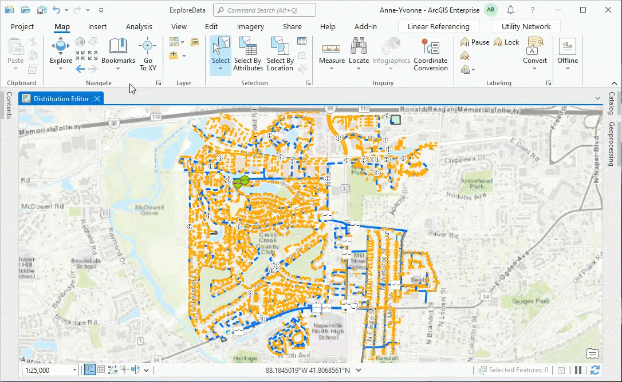The width and height of the screenshot is (622, 382).
Task: Toggle the grid in the status bar
Action: pos(101,370)
